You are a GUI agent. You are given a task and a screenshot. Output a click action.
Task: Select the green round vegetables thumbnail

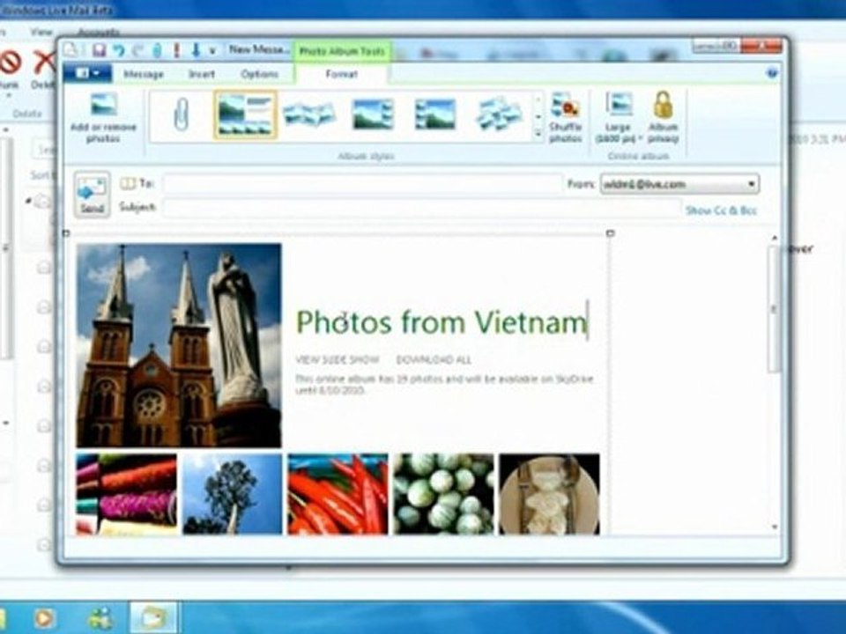click(443, 494)
